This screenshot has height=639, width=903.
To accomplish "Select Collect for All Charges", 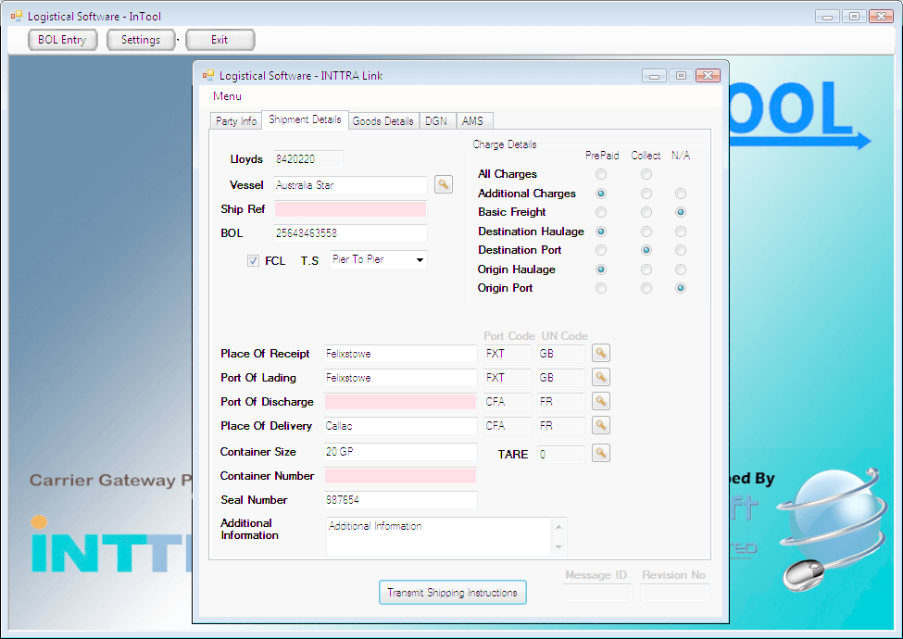I will point(646,174).
